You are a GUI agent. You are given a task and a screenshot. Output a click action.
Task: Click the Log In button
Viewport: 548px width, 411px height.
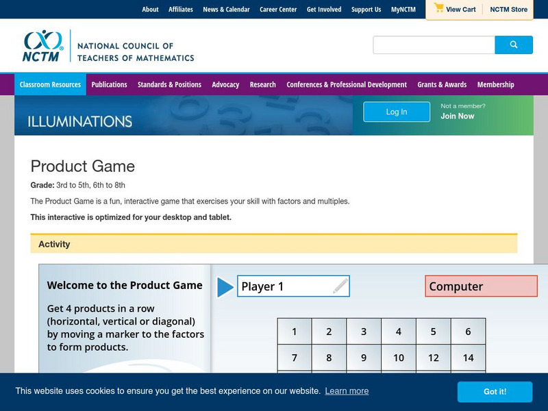[x=397, y=112]
